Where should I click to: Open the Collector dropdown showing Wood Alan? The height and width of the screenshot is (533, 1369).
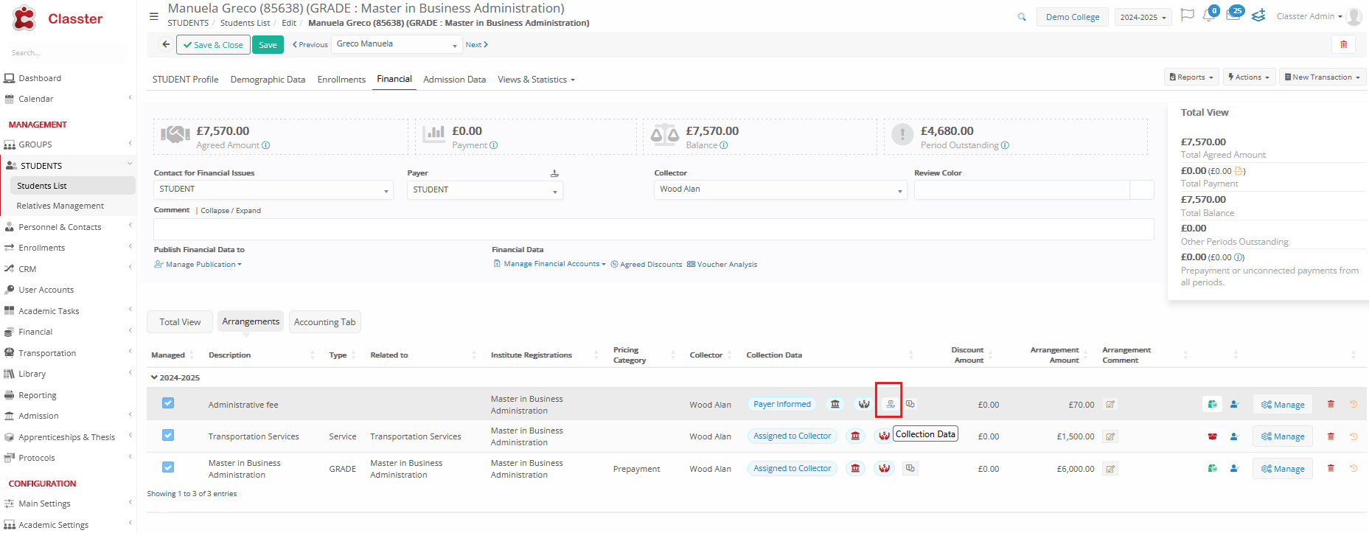click(781, 189)
